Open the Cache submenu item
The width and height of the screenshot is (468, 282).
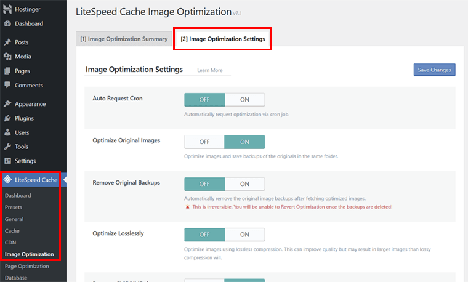pyautogui.click(x=12, y=231)
